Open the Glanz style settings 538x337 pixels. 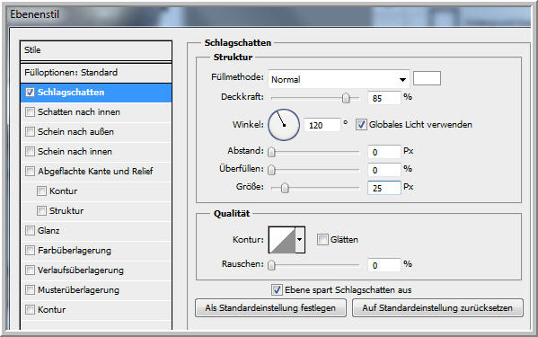coord(49,231)
